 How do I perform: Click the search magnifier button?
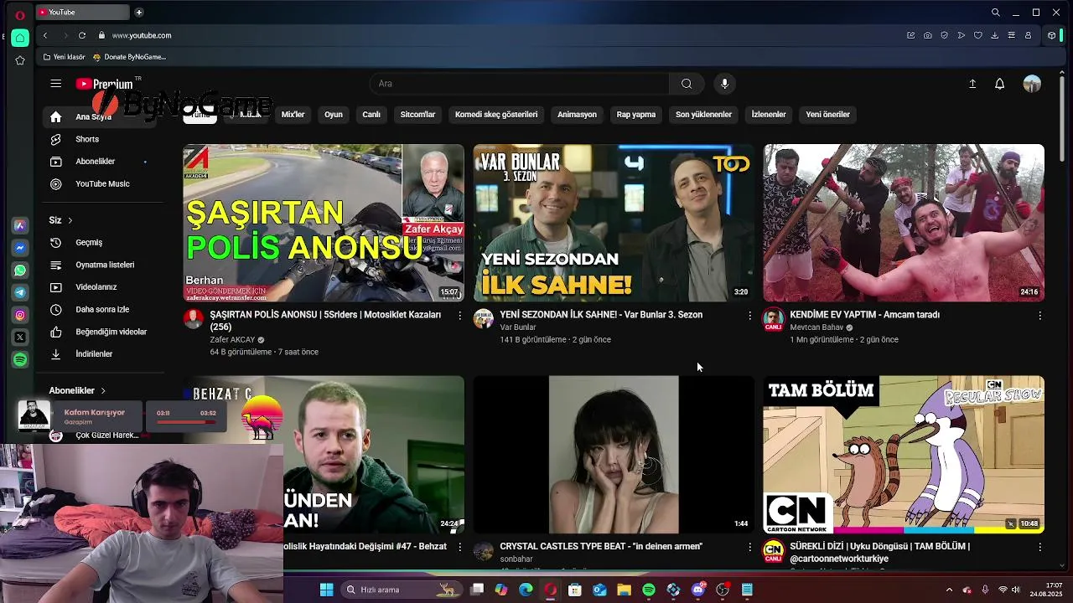pos(687,84)
